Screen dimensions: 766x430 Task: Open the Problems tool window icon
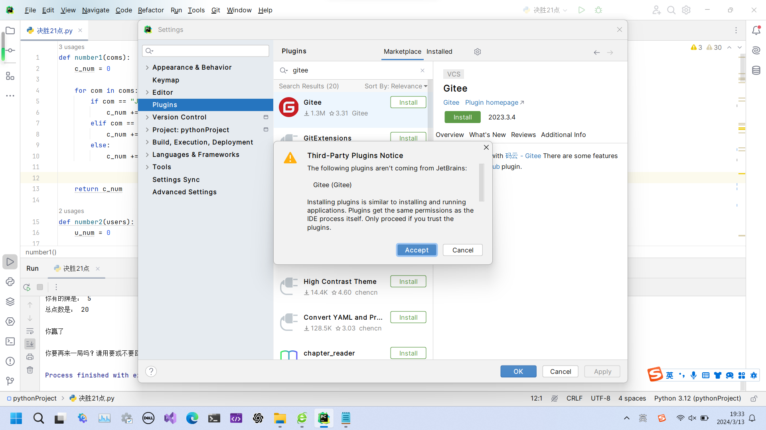point(10,362)
